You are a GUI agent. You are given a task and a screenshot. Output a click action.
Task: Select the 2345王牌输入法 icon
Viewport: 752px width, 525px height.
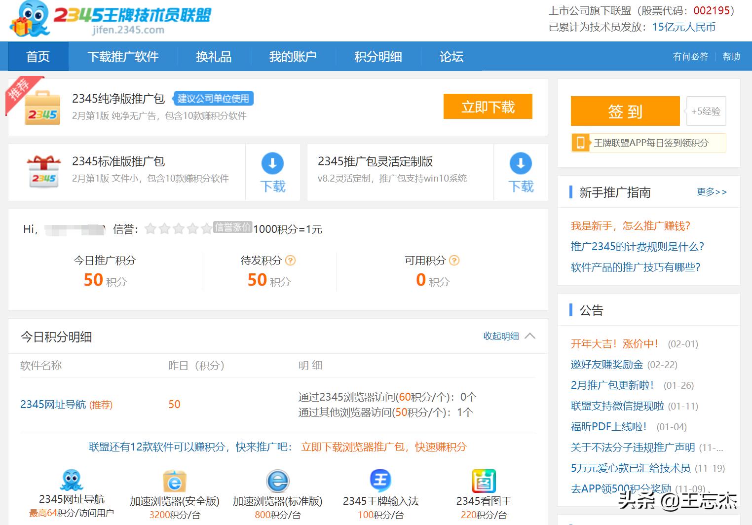click(x=380, y=481)
